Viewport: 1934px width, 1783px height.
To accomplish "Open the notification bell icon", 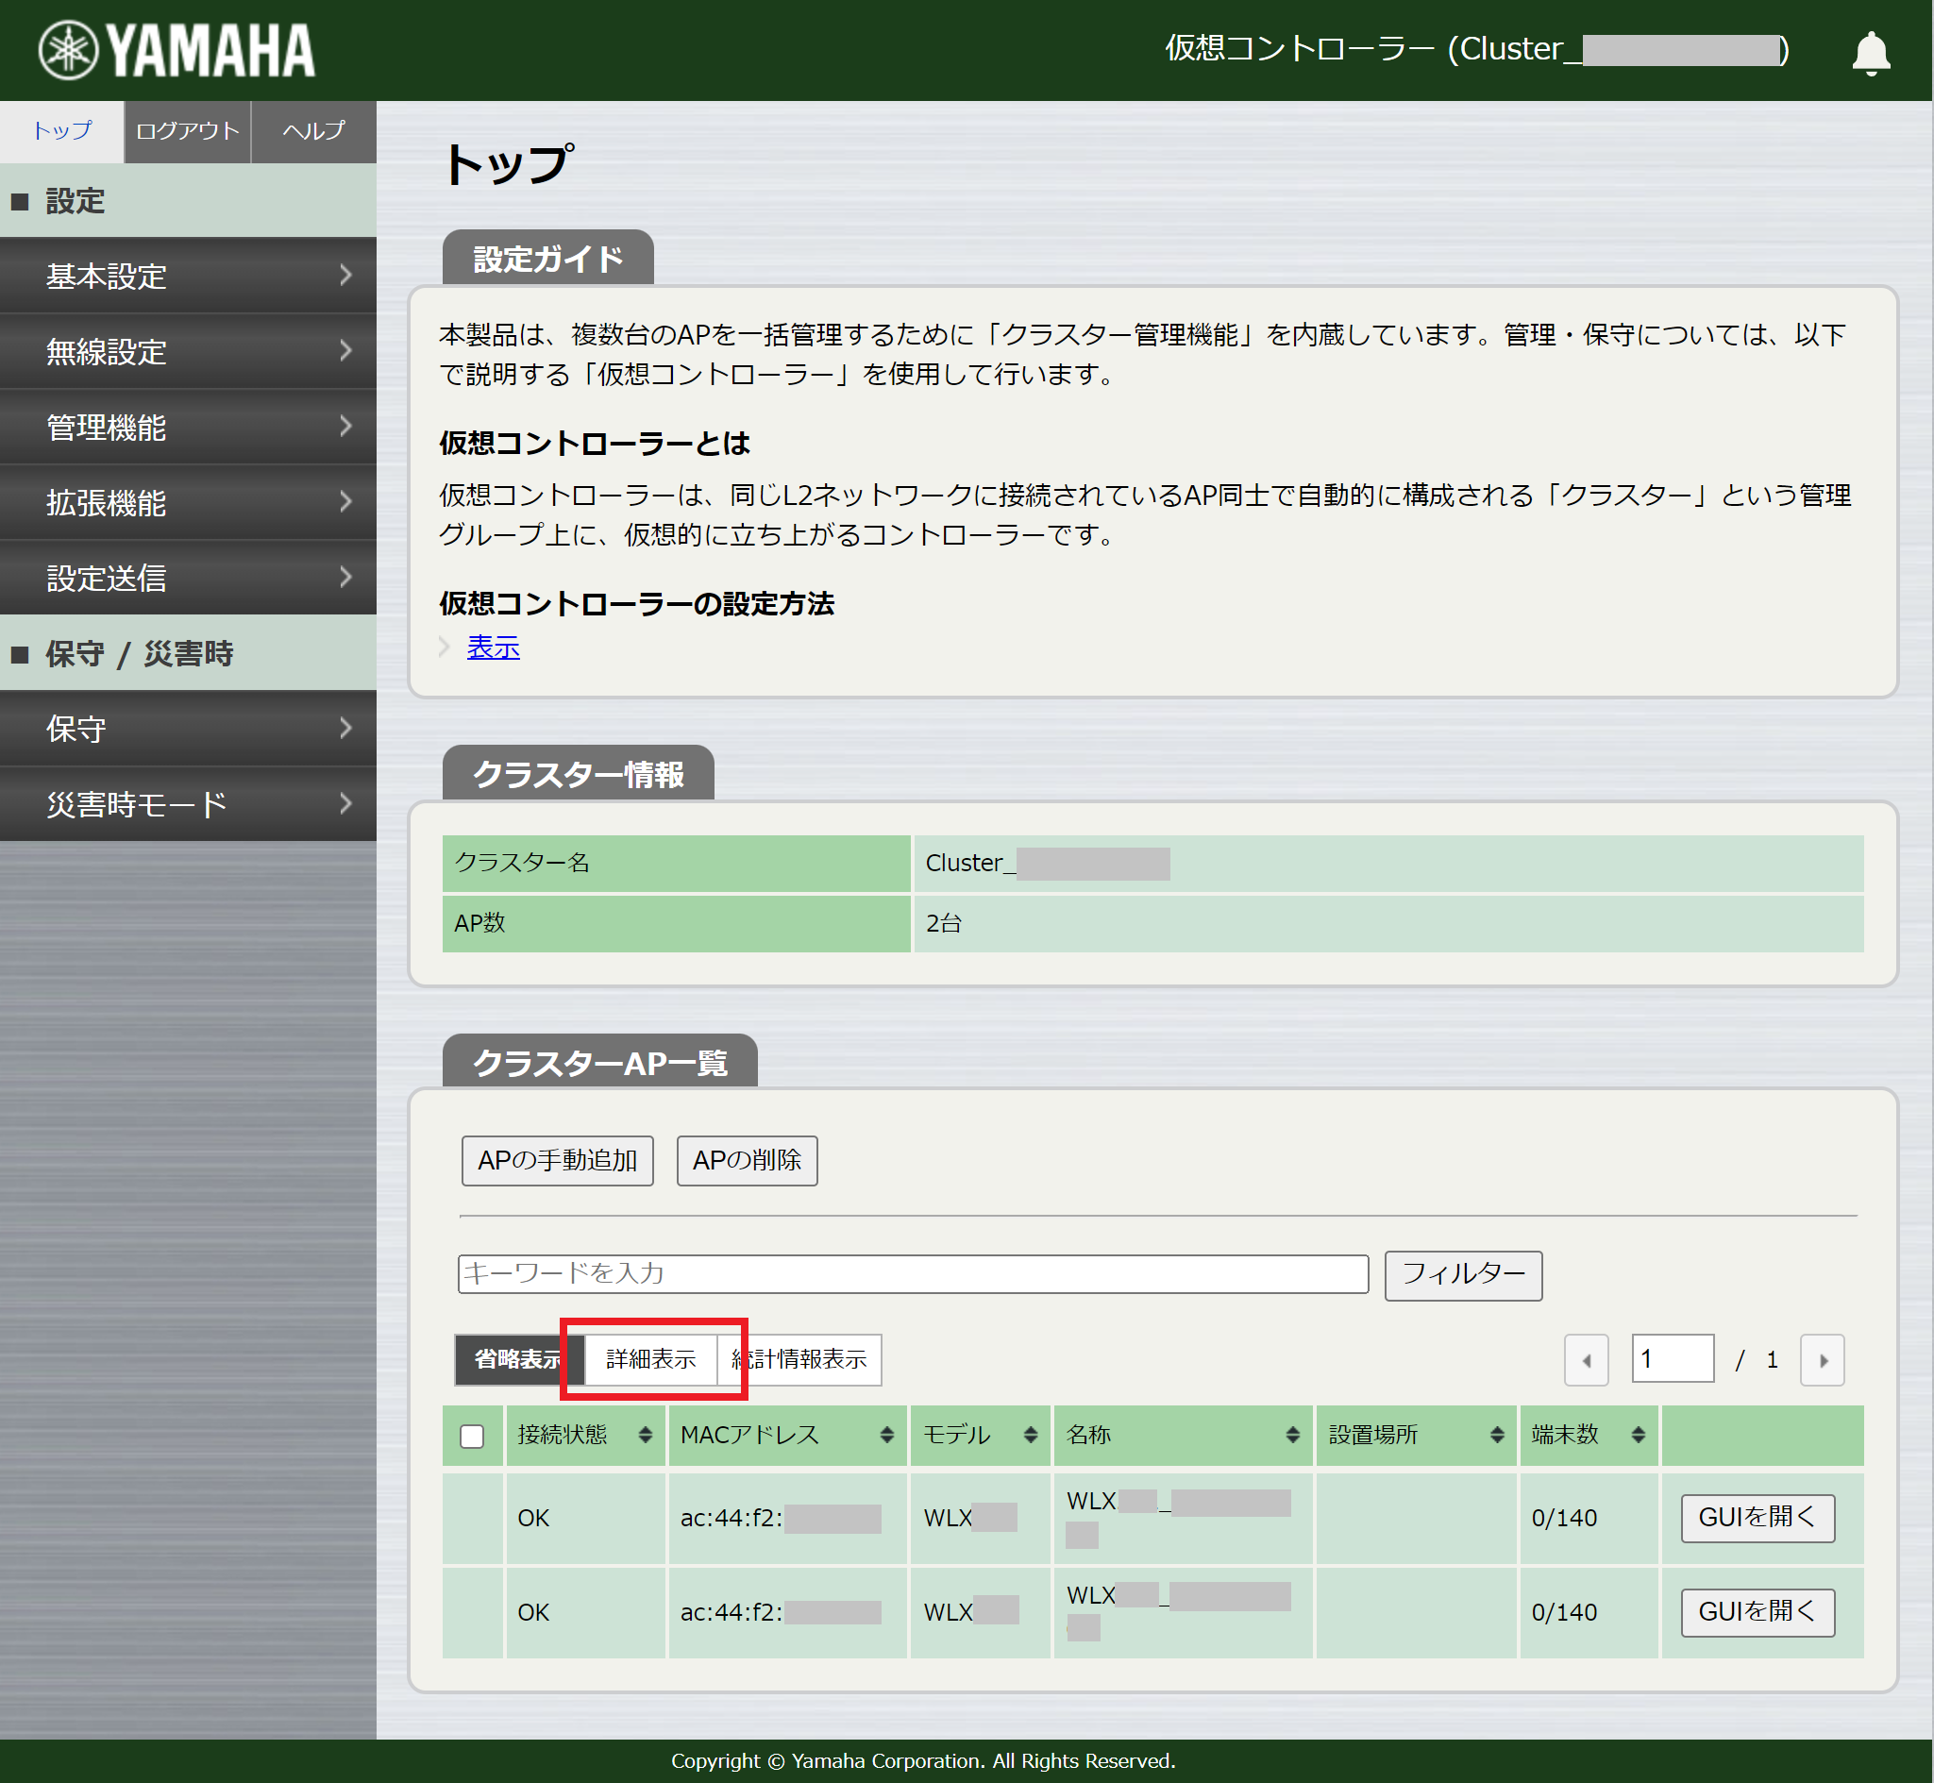I will (x=1870, y=52).
